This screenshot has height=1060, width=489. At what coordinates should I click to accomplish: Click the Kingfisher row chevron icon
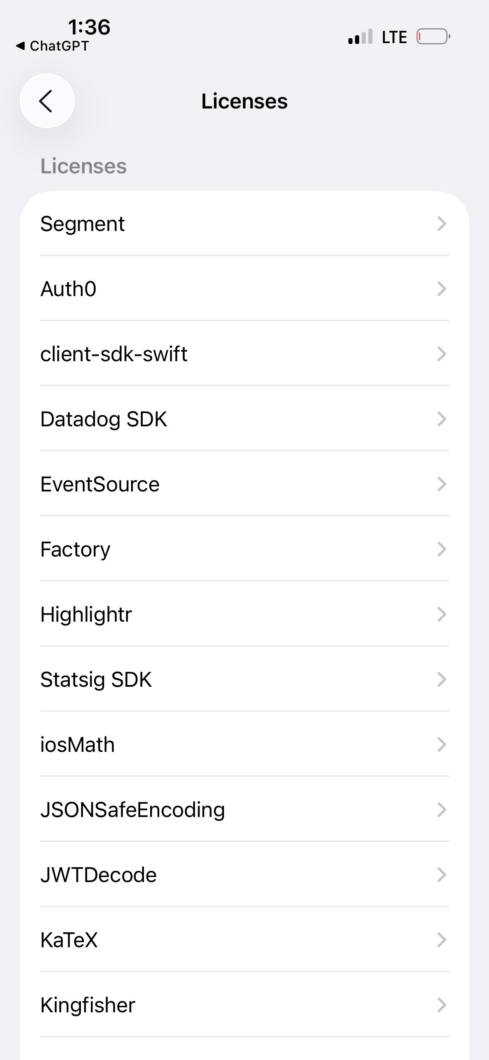[442, 1005]
